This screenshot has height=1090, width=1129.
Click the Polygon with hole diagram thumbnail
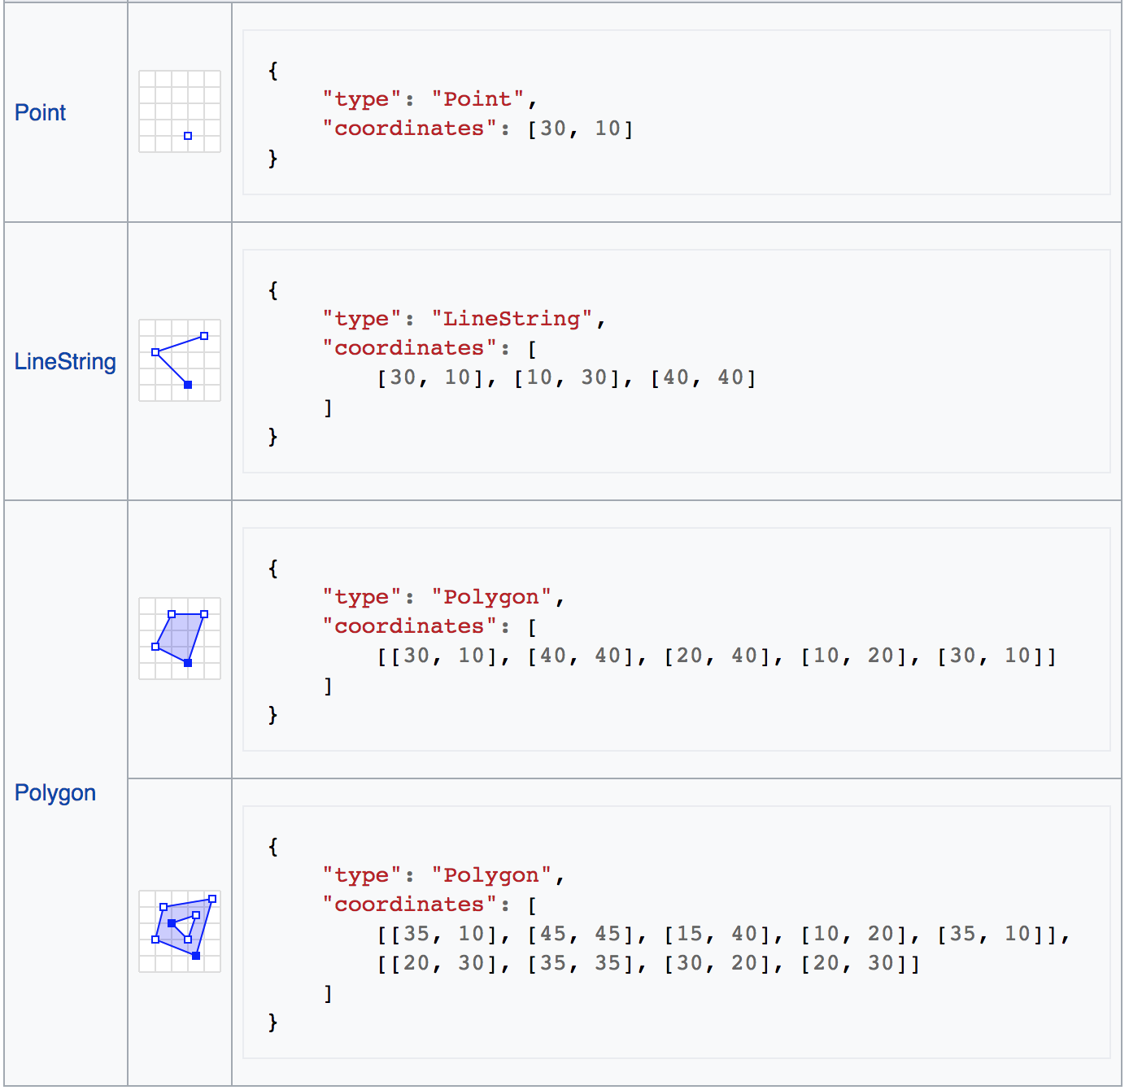point(180,931)
